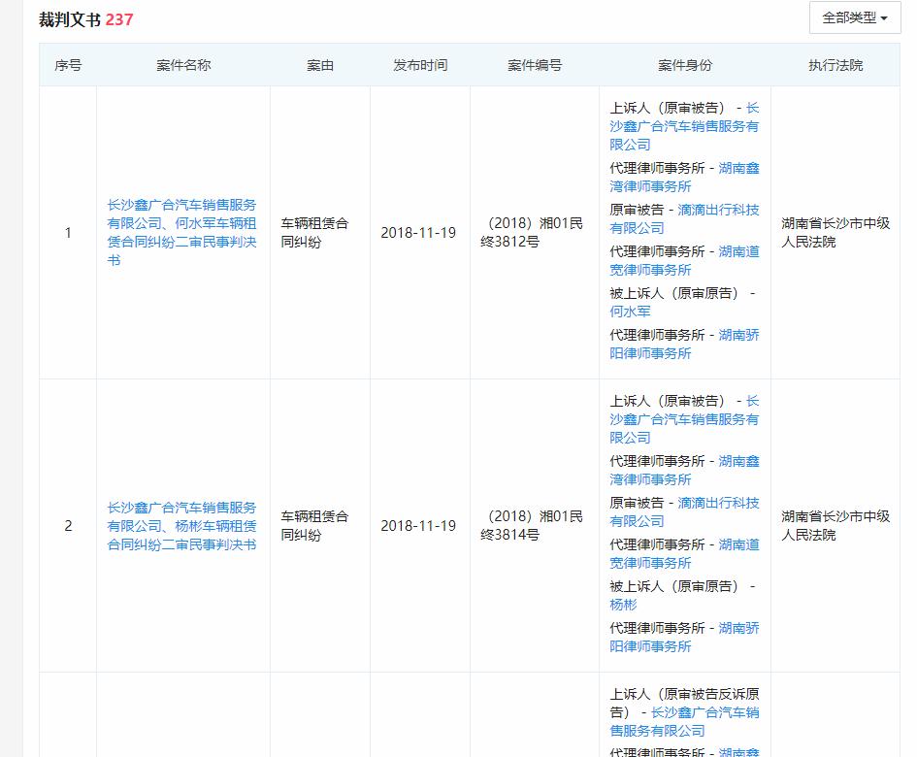Open 湖南鑫湾律师事务所 link in row 1

684,178
